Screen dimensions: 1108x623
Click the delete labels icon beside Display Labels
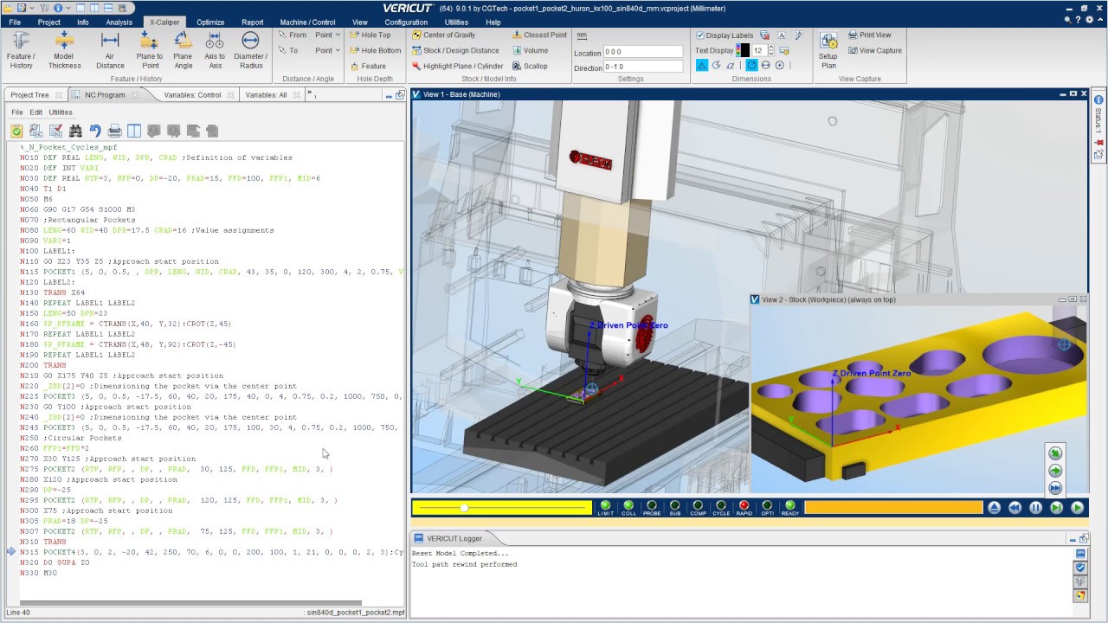coord(766,35)
